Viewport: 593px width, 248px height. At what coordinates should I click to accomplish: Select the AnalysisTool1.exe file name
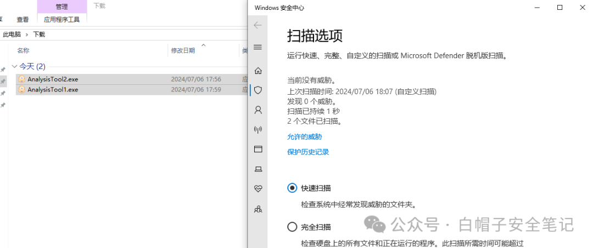pyautogui.click(x=53, y=89)
